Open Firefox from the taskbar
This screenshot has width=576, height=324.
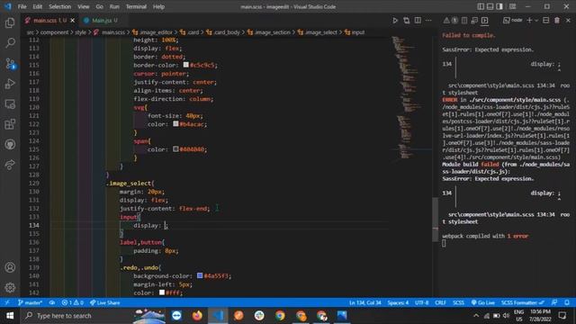click(x=197, y=316)
